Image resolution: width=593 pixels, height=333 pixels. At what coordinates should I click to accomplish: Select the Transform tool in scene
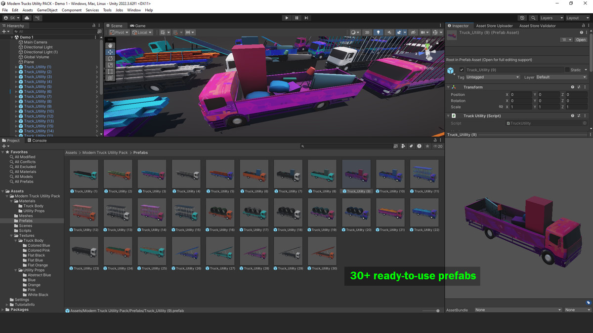click(110, 78)
